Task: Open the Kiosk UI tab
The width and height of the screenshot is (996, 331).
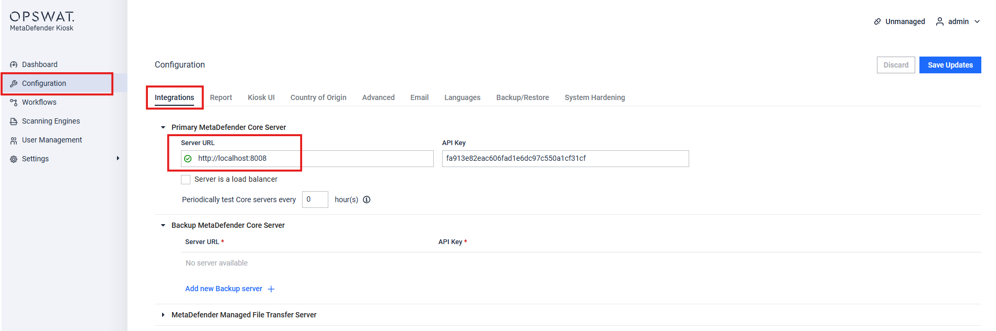Action: [261, 97]
